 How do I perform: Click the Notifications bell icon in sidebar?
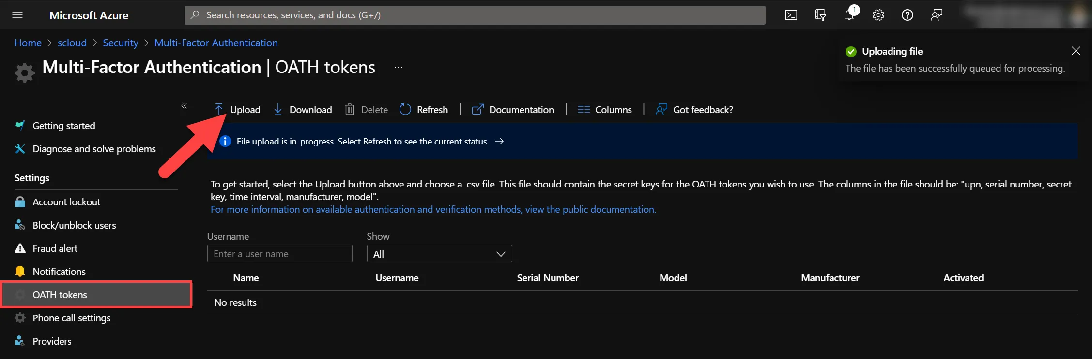click(x=20, y=272)
